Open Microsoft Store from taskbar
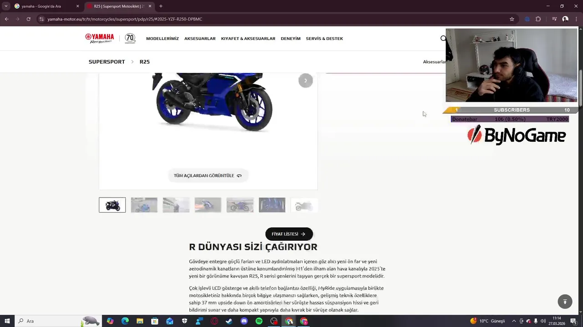Viewport: 583px width, 327px height. coord(155,321)
